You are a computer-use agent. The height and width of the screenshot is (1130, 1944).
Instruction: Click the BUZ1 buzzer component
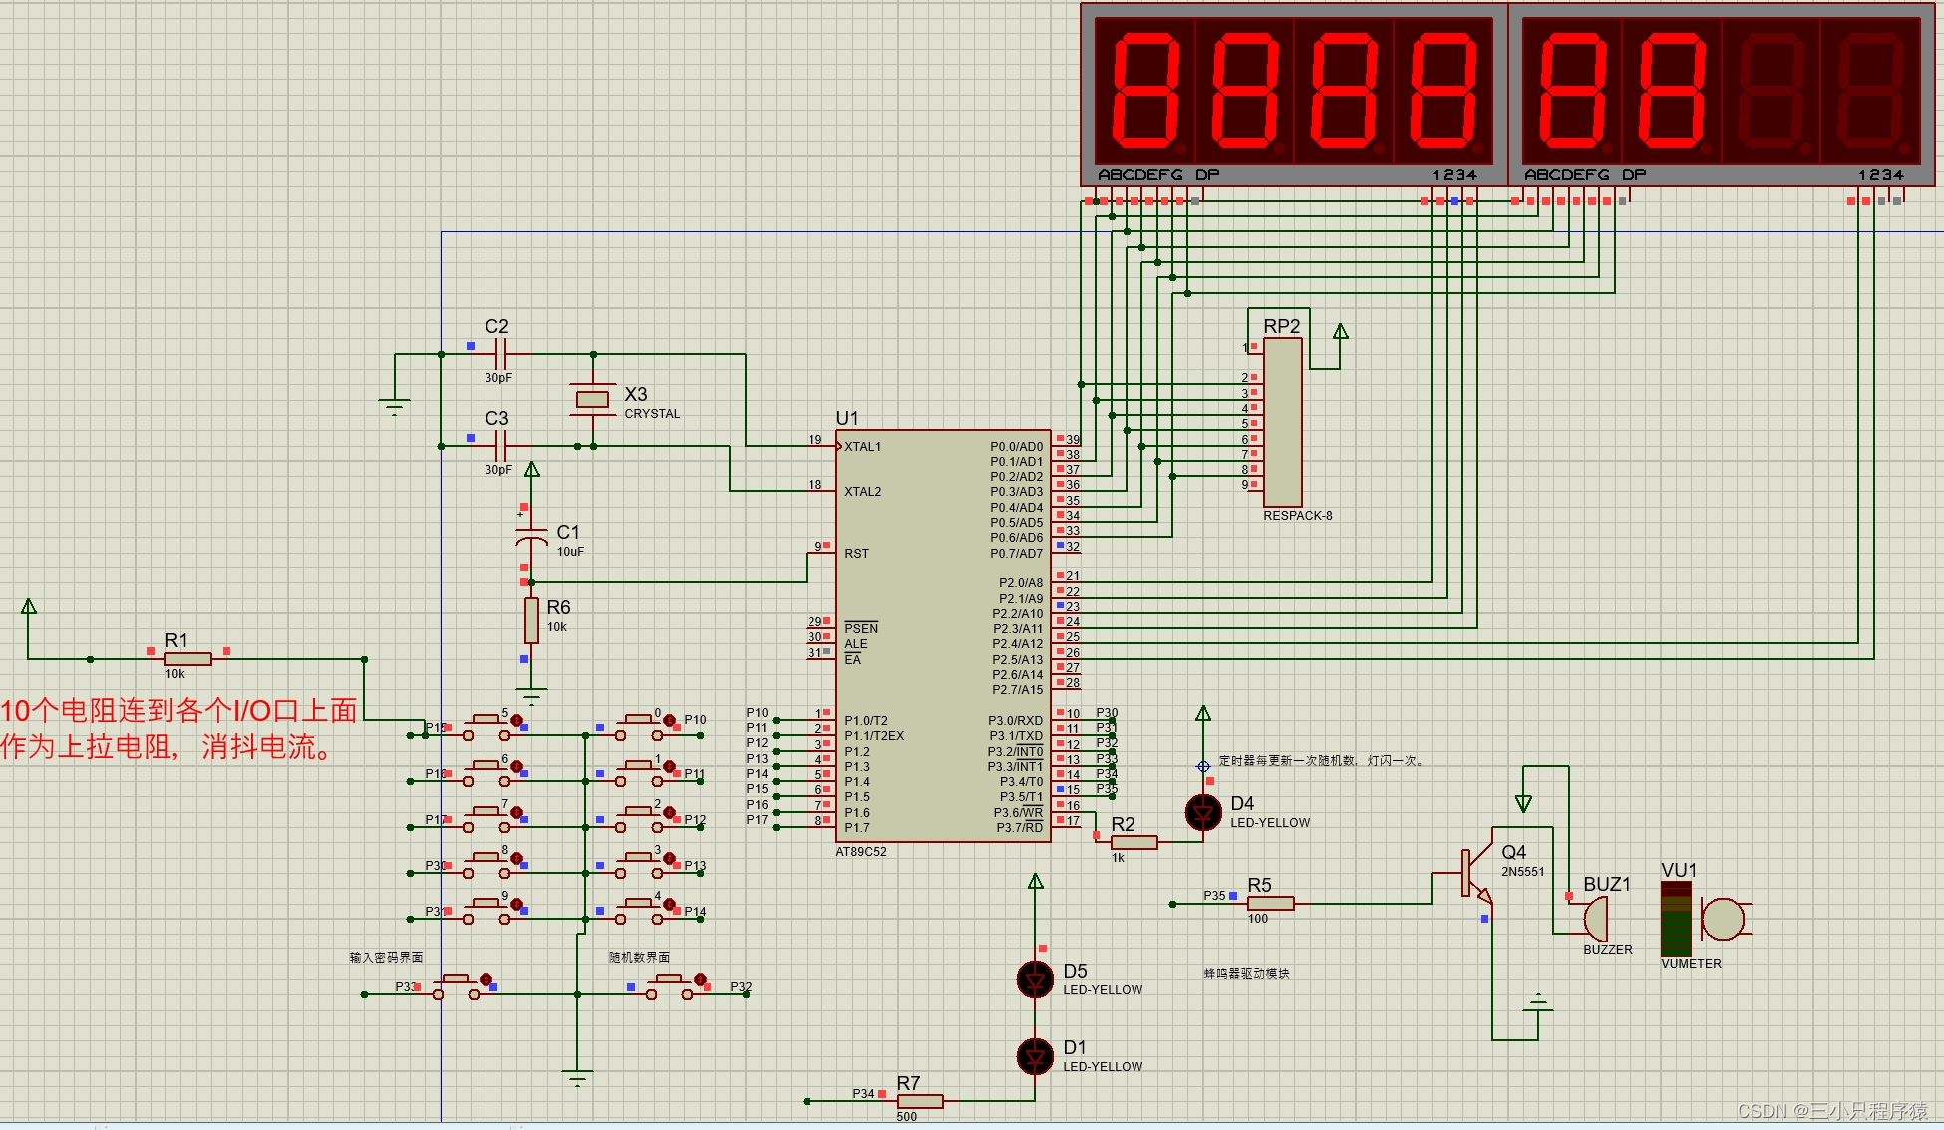click(x=1597, y=918)
